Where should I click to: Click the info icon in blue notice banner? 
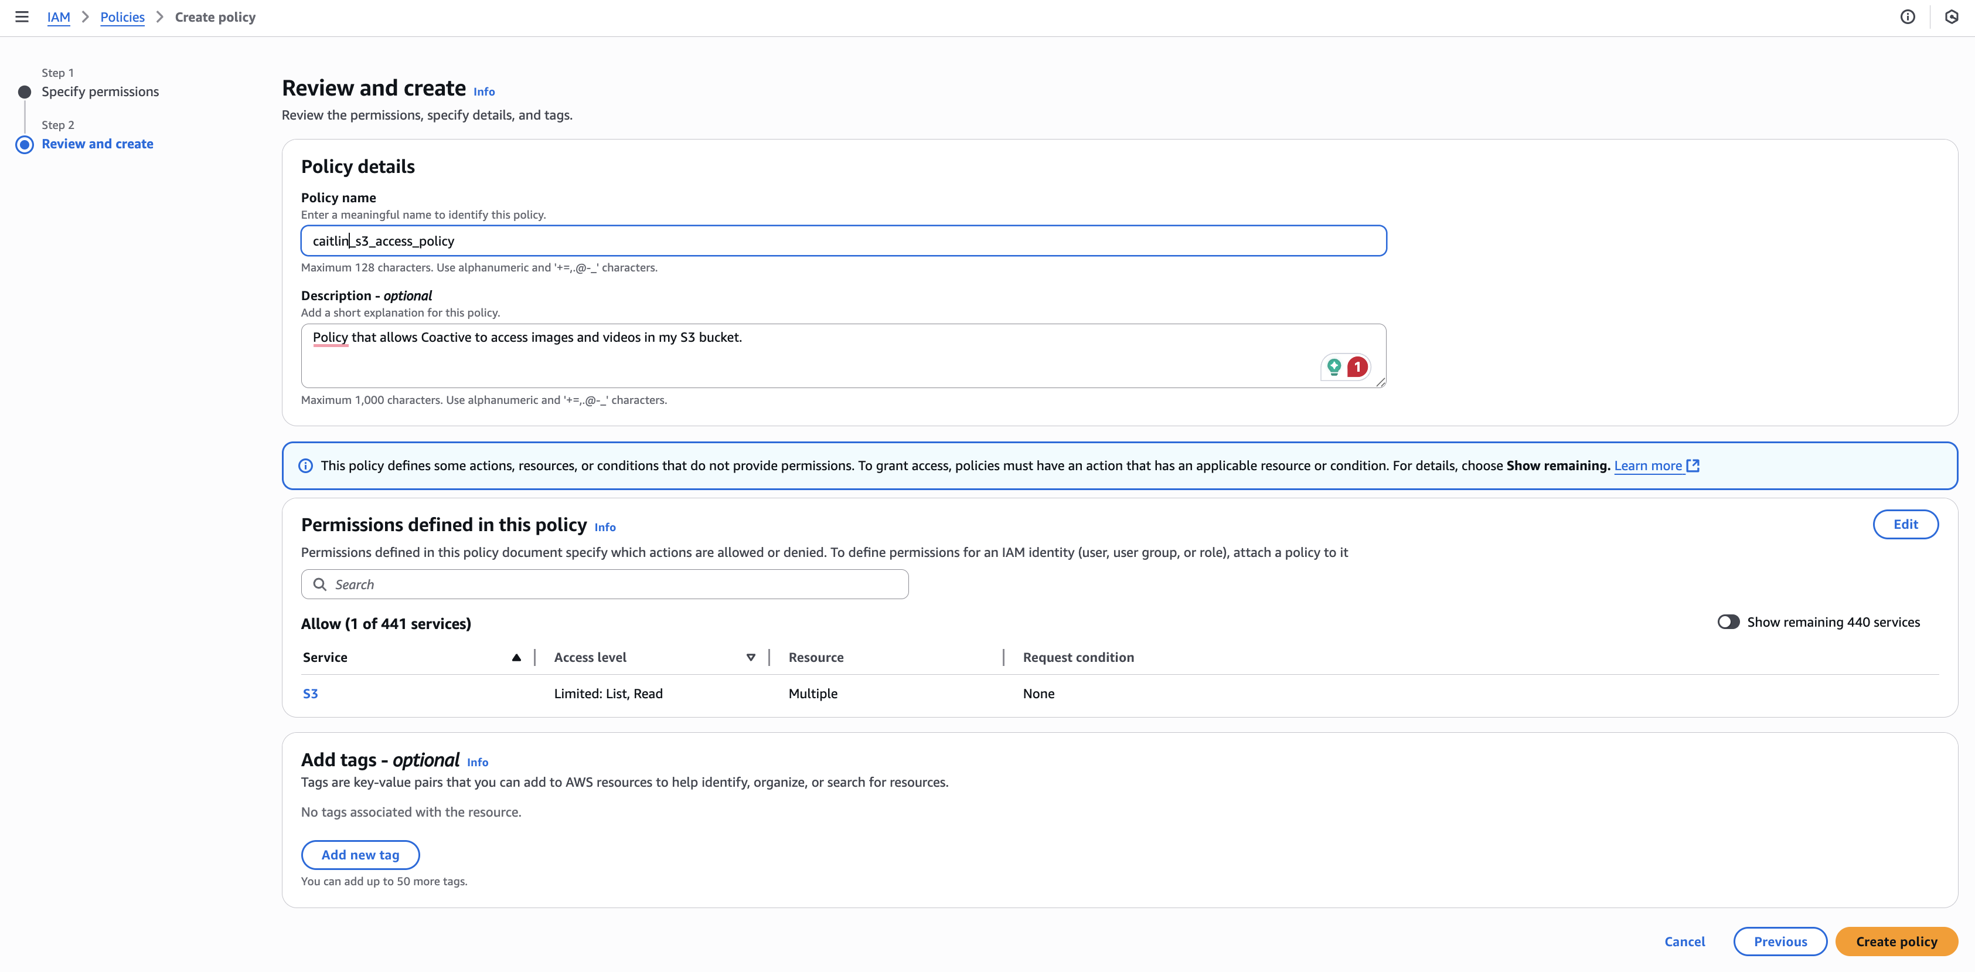pyautogui.click(x=305, y=465)
